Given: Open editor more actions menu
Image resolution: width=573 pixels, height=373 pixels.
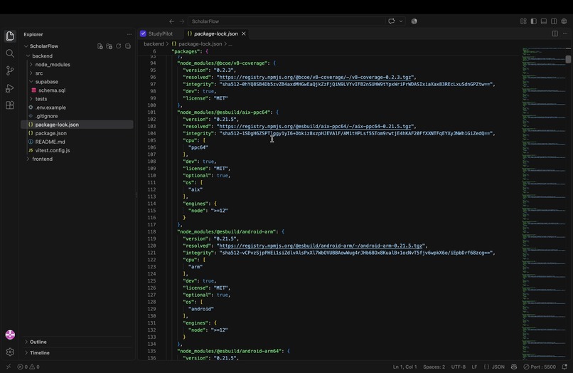Looking at the screenshot, I should 565,33.
